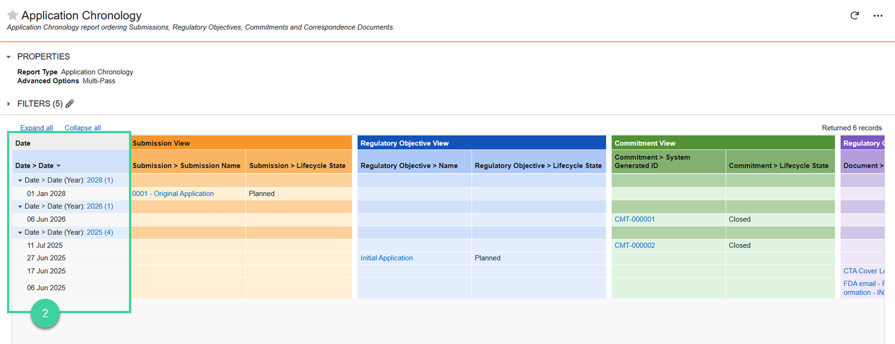The height and width of the screenshot is (344, 895).
Task: Open commitment CMT-000001
Action: point(634,219)
